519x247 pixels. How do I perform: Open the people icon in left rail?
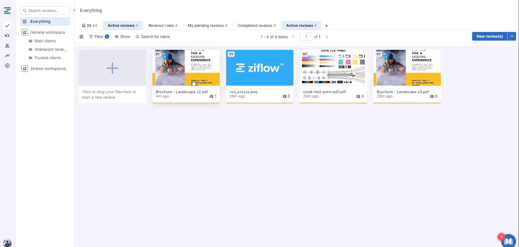7,46
